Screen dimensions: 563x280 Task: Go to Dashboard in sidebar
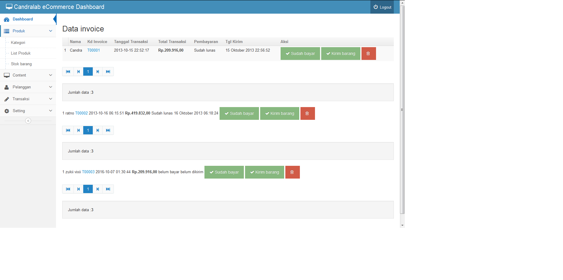coord(23,19)
